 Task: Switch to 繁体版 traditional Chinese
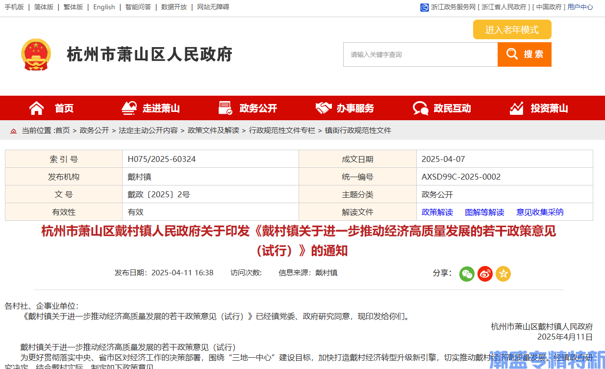[x=73, y=7]
